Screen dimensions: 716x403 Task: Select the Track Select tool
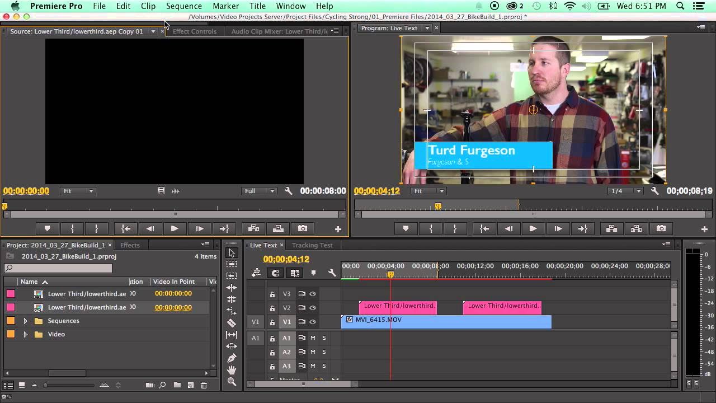click(x=232, y=264)
